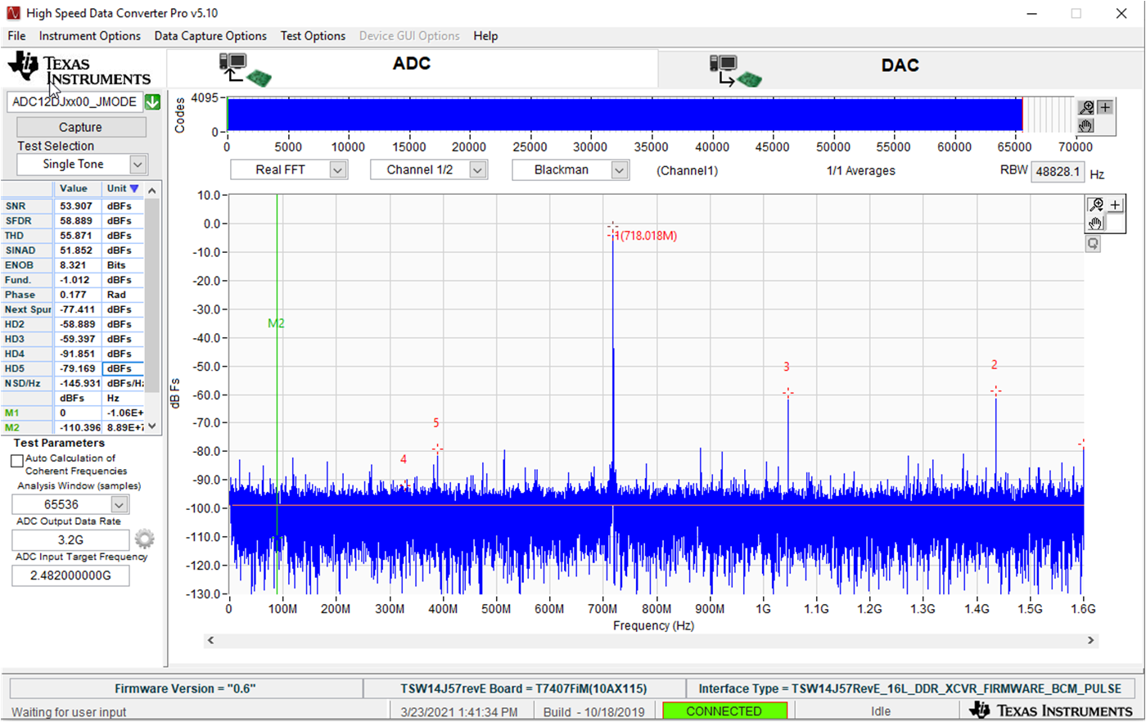Click the NSD/Hz value -145.931
The height and width of the screenshot is (722, 1146).
(77, 383)
